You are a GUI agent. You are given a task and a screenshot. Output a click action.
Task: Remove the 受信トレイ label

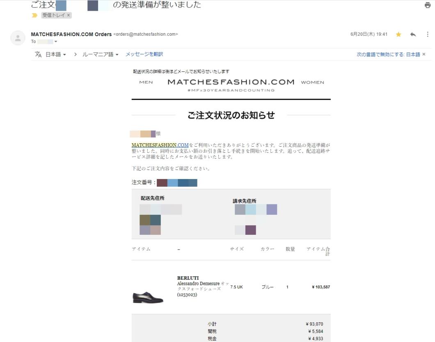(x=69, y=15)
